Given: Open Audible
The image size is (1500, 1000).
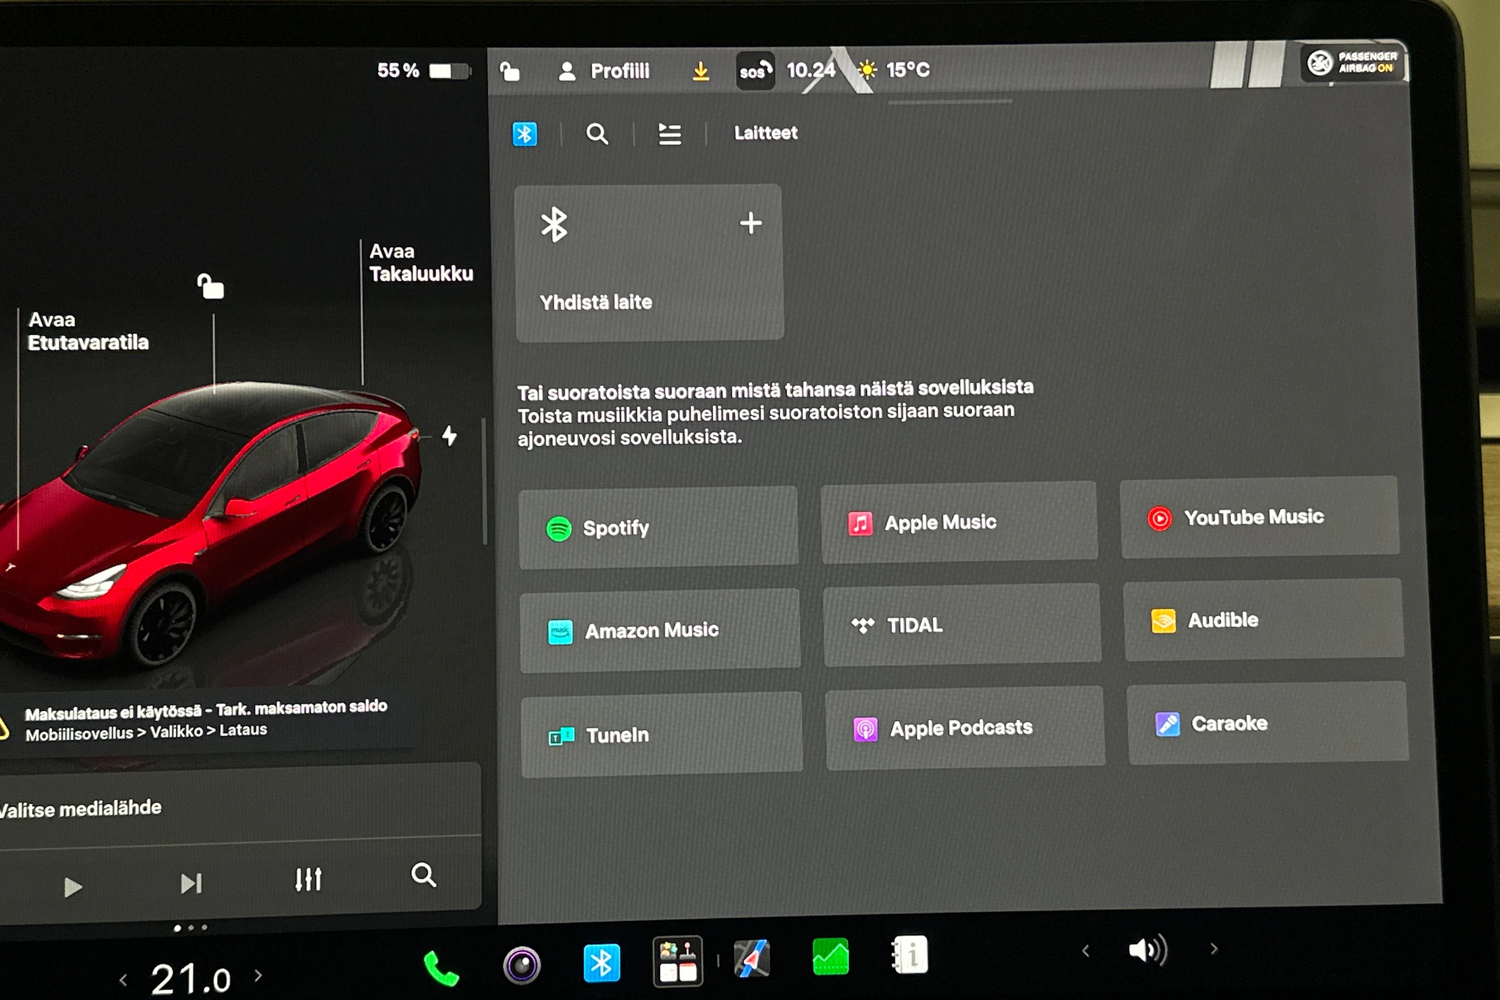Looking at the screenshot, I should click(x=1264, y=620).
